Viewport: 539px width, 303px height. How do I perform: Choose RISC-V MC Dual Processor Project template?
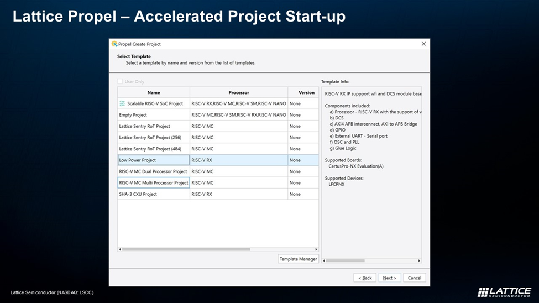click(153, 171)
